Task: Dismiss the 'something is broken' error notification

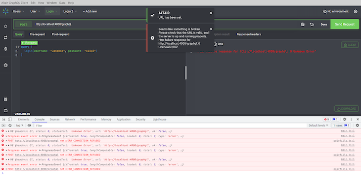Action: coord(211,29)
